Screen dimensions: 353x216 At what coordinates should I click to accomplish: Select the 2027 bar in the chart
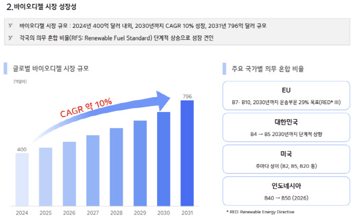(93, 171)
